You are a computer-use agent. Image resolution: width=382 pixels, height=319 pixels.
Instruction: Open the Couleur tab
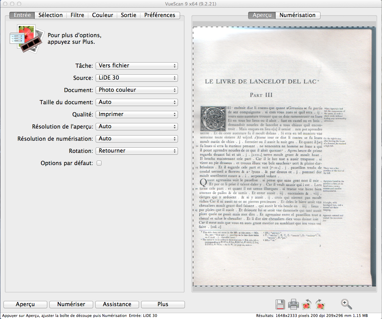tap(103, 15)
